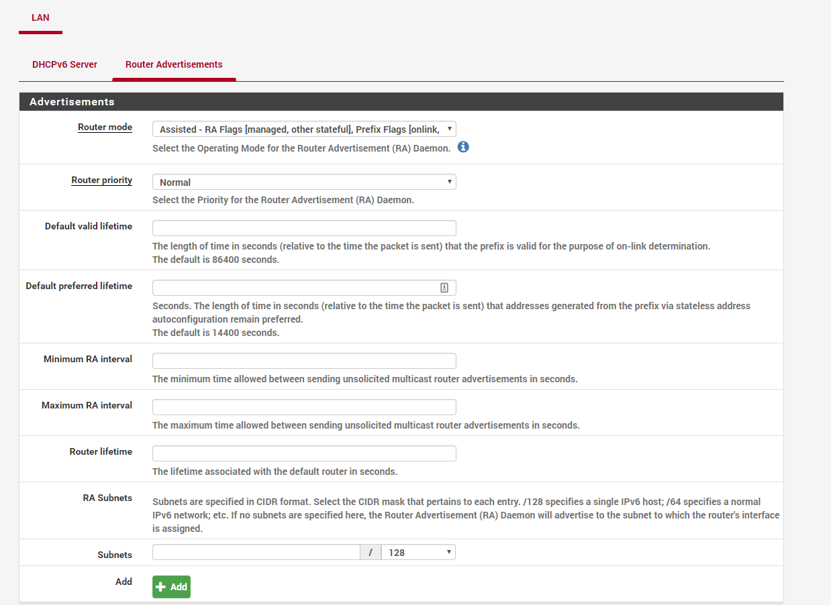Click 'The lifetime associated with the default router' text
The width and height of the screenshot is (831, 605).
point(275,472)
